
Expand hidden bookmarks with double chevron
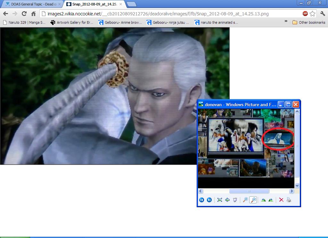click(286, 21)
